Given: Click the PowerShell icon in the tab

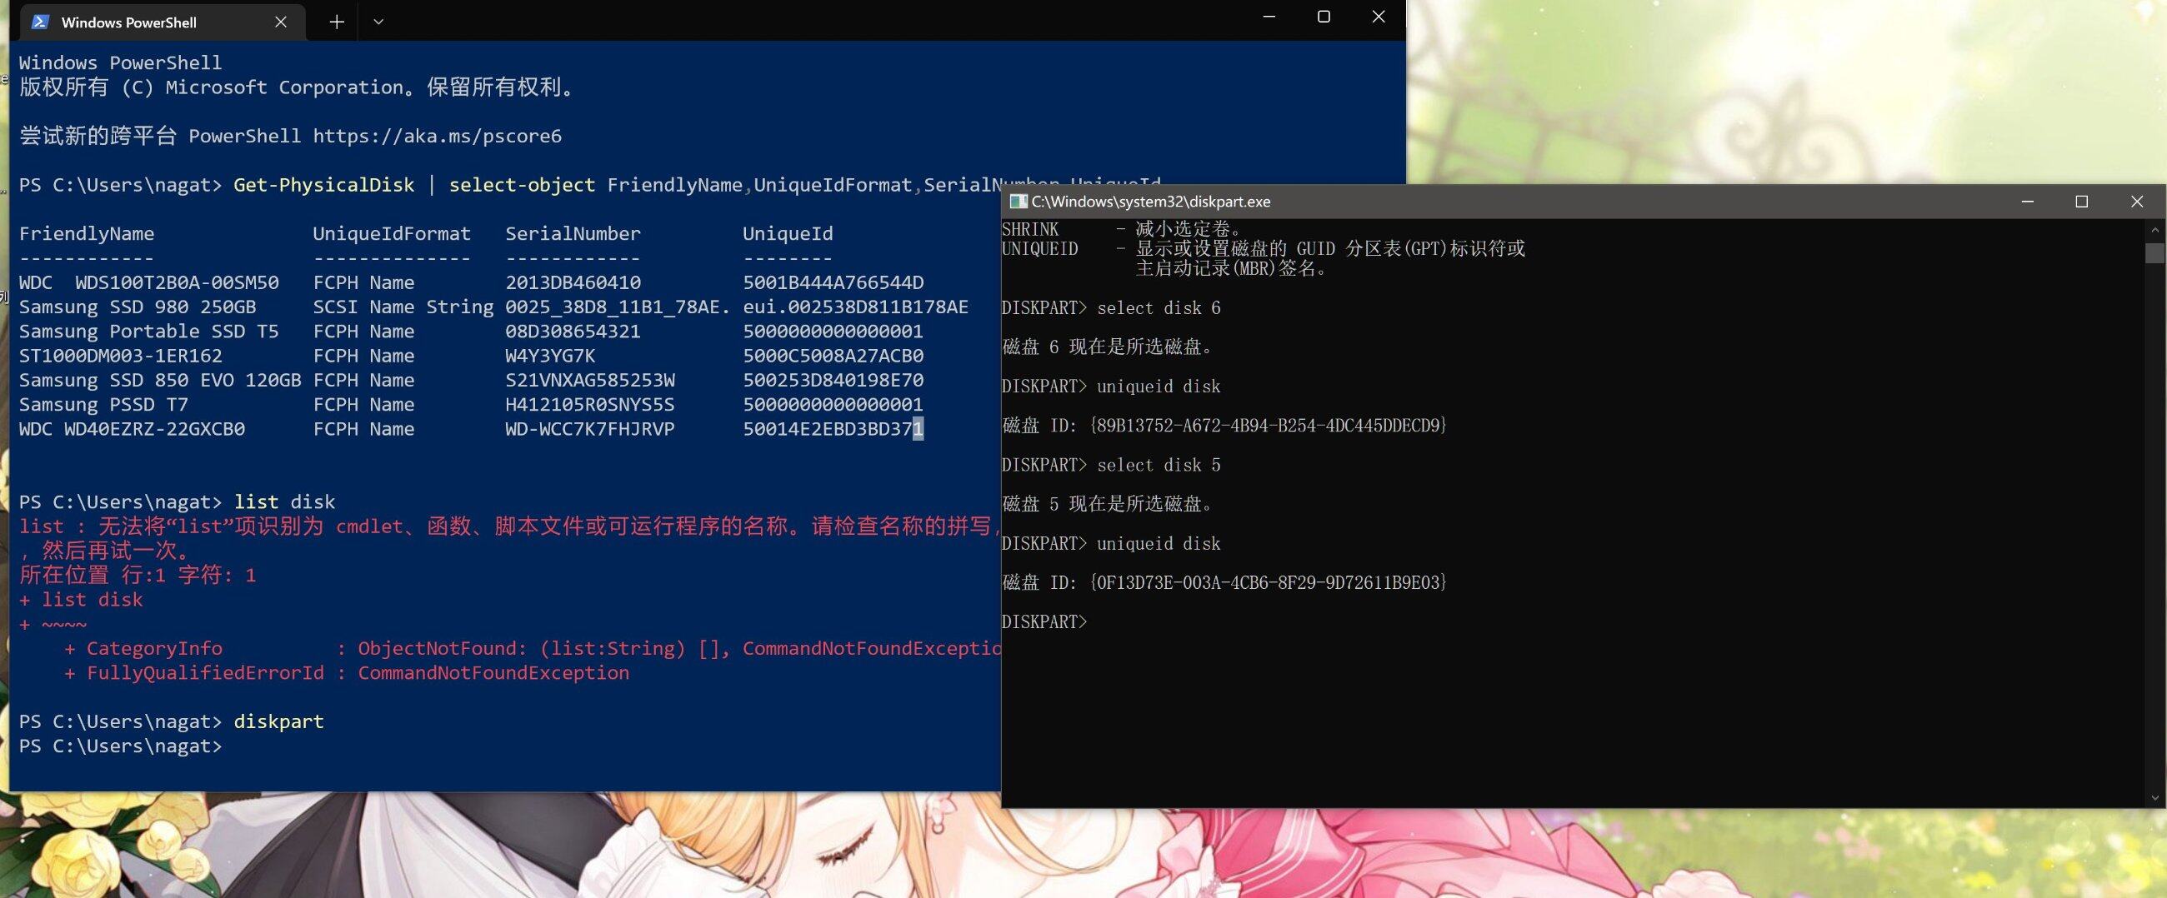Looking at the screenshot, I should pos(38,22).
